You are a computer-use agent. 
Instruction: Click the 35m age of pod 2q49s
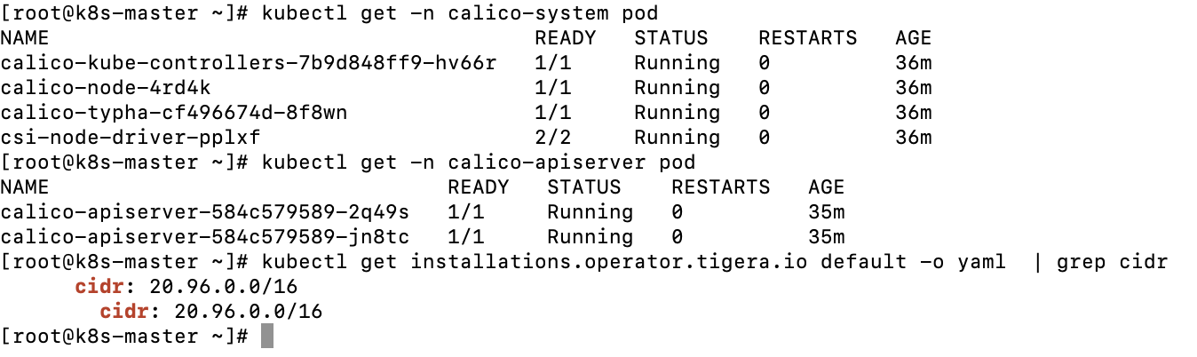click(x=827, y=212)
